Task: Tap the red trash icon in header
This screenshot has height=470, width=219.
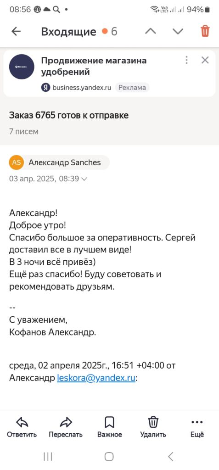Action: 205,31
